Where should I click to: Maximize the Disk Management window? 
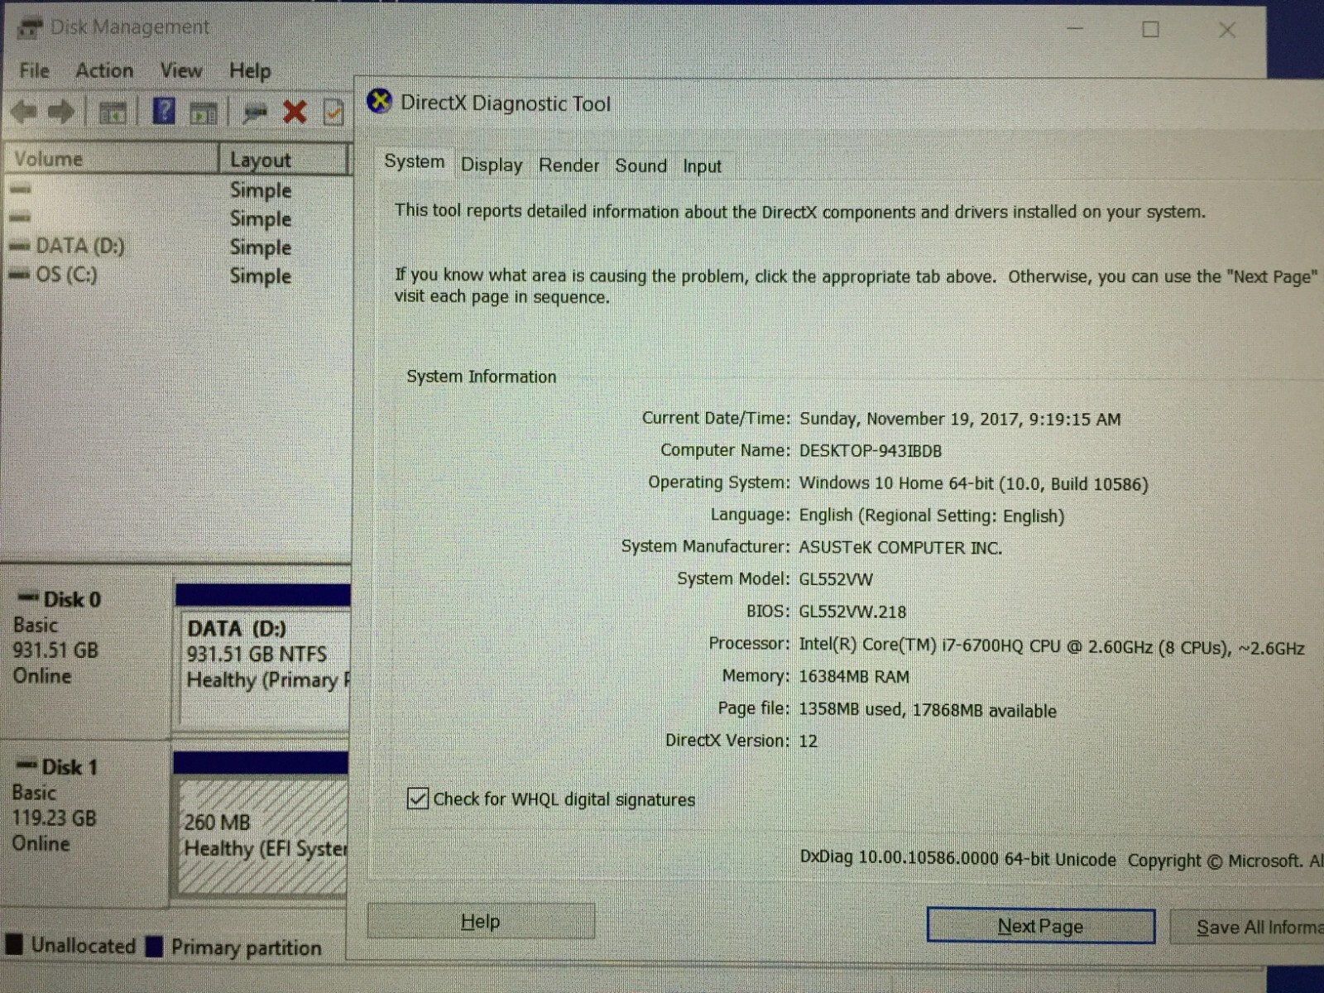coord(1150,30)
